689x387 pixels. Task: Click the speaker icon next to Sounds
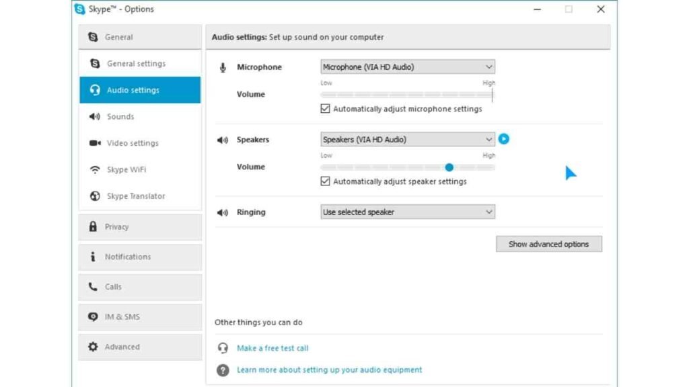point(94,117)
